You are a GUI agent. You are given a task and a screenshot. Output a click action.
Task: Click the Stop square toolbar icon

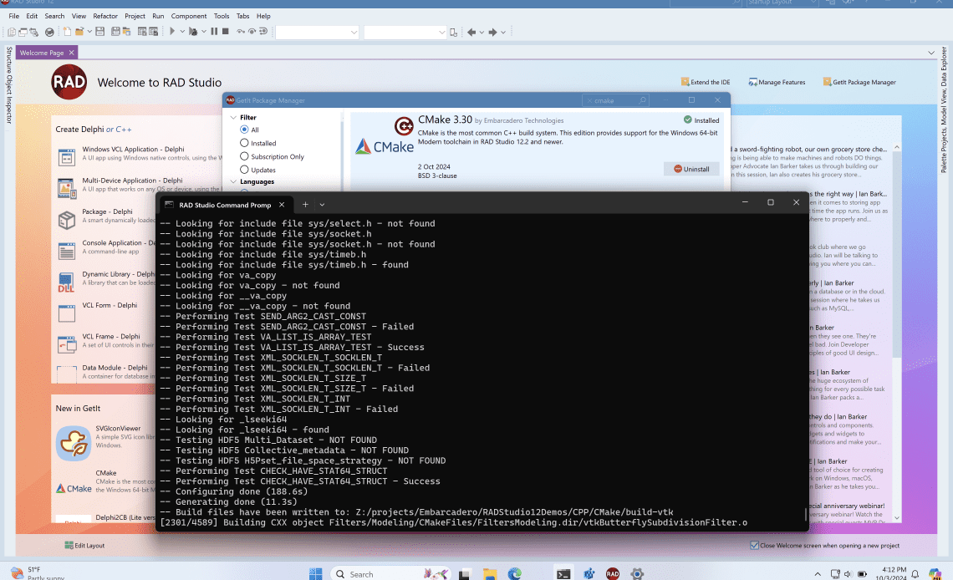[x=226, y=32]
